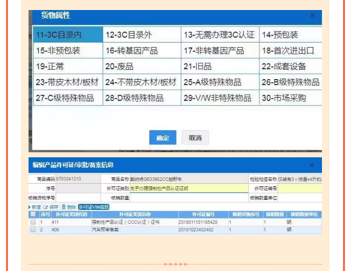This screenshot has height=271, width=351.
Task: Check the row 1 checkbox for code 411
Action: pyautogui.click(x=33, y=222)
